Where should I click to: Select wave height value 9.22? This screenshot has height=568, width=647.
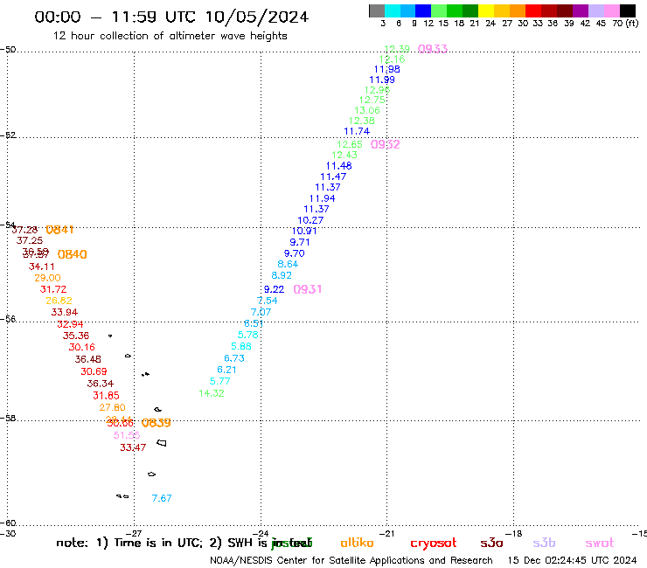(x=274, y=289)
